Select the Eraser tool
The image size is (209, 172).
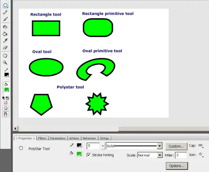(x=6, y=48)
